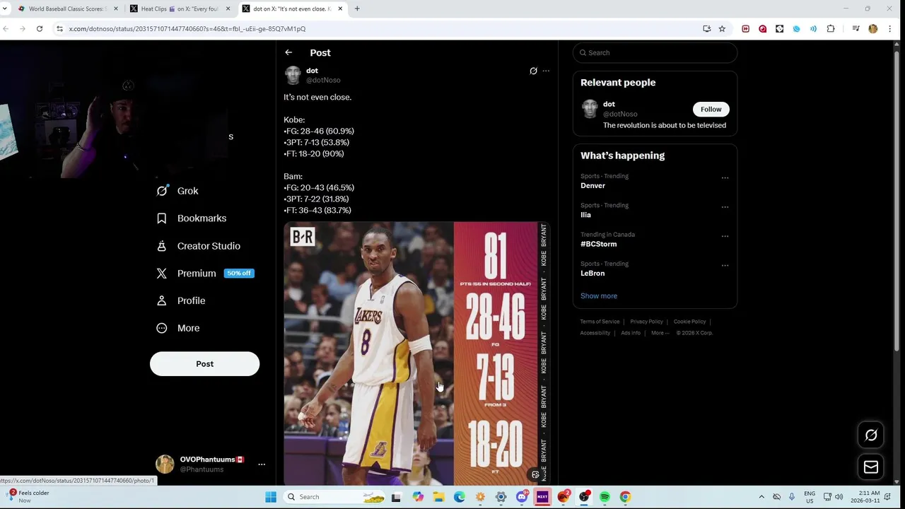Click the browser address bar URL
The image size is (905, 509).
(x=187, y=29)
